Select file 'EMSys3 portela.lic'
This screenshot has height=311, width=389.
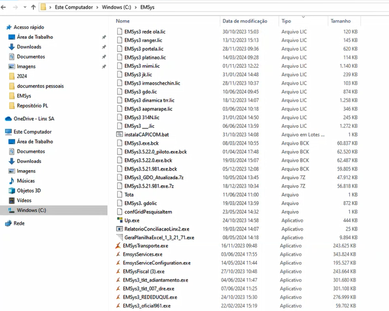coord(144,49)
